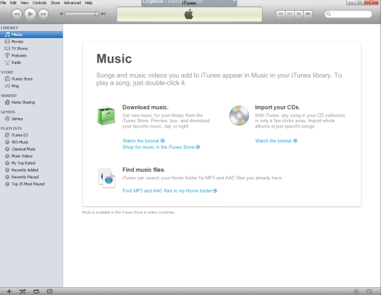
Task: Click the Apple logo display area
Action: click(x=189, y=14)
